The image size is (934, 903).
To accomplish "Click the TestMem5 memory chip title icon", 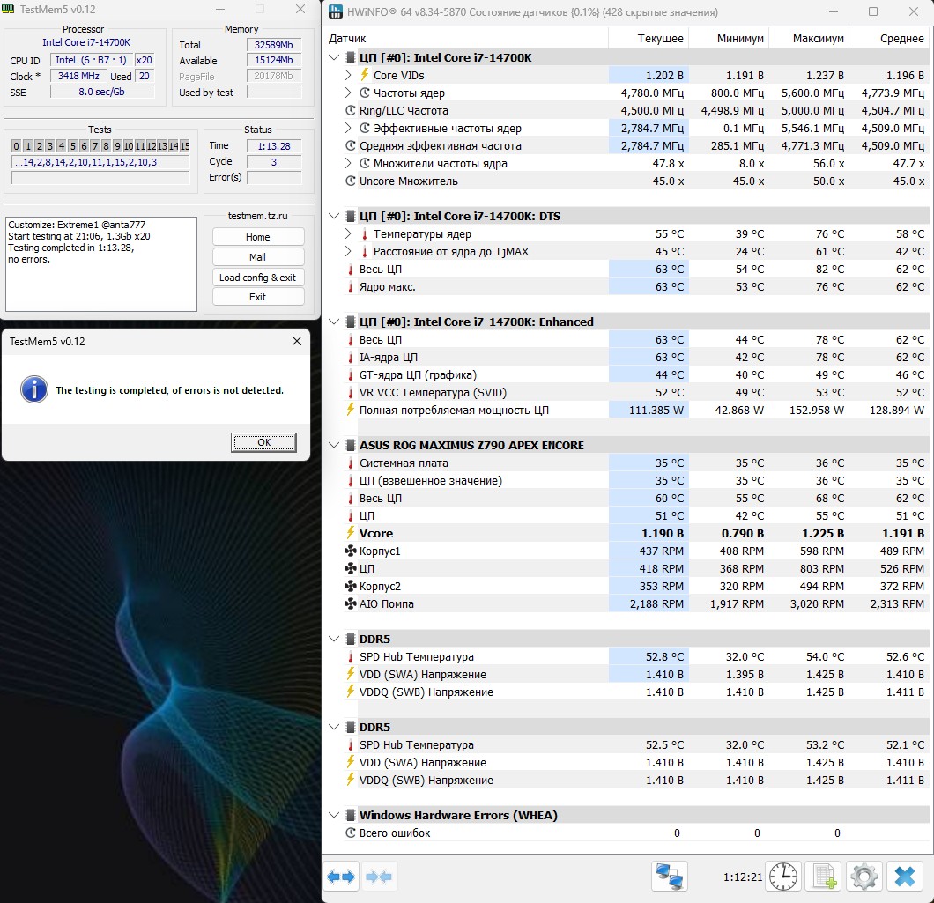I will point(8,9).
